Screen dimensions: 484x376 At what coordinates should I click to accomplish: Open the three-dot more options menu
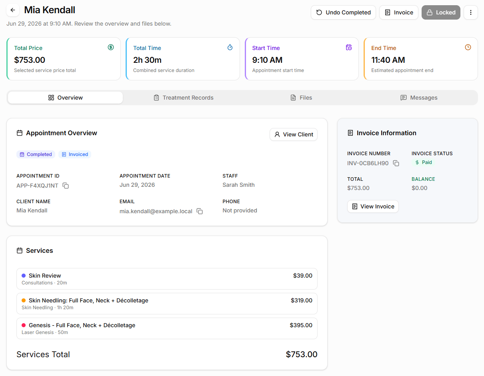471,12
